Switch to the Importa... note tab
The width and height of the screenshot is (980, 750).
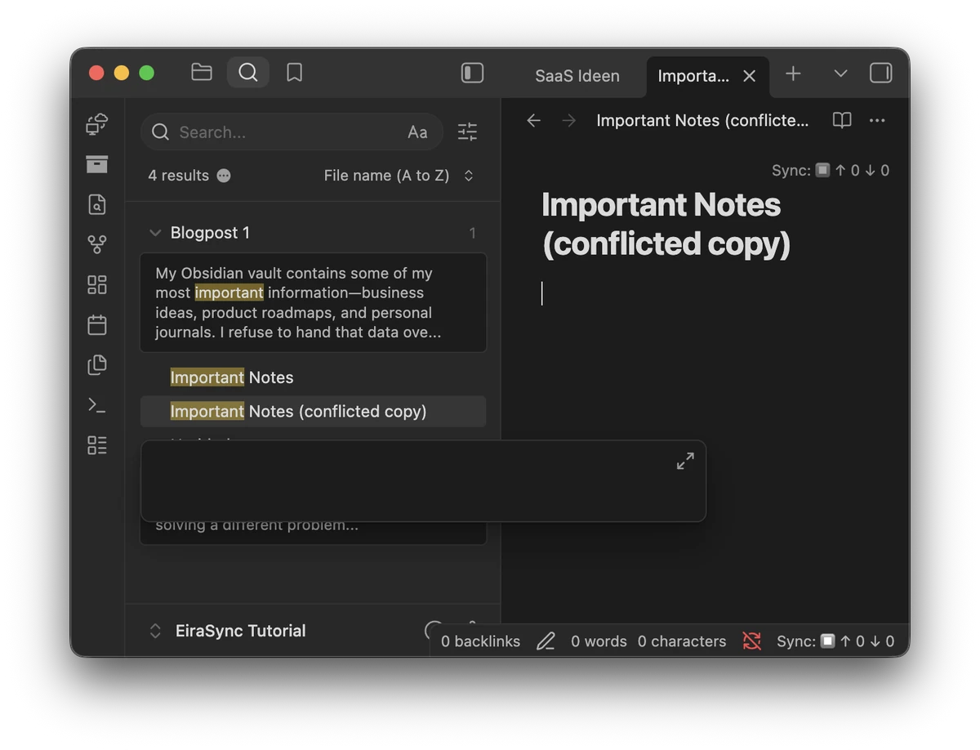click(693, 76)
